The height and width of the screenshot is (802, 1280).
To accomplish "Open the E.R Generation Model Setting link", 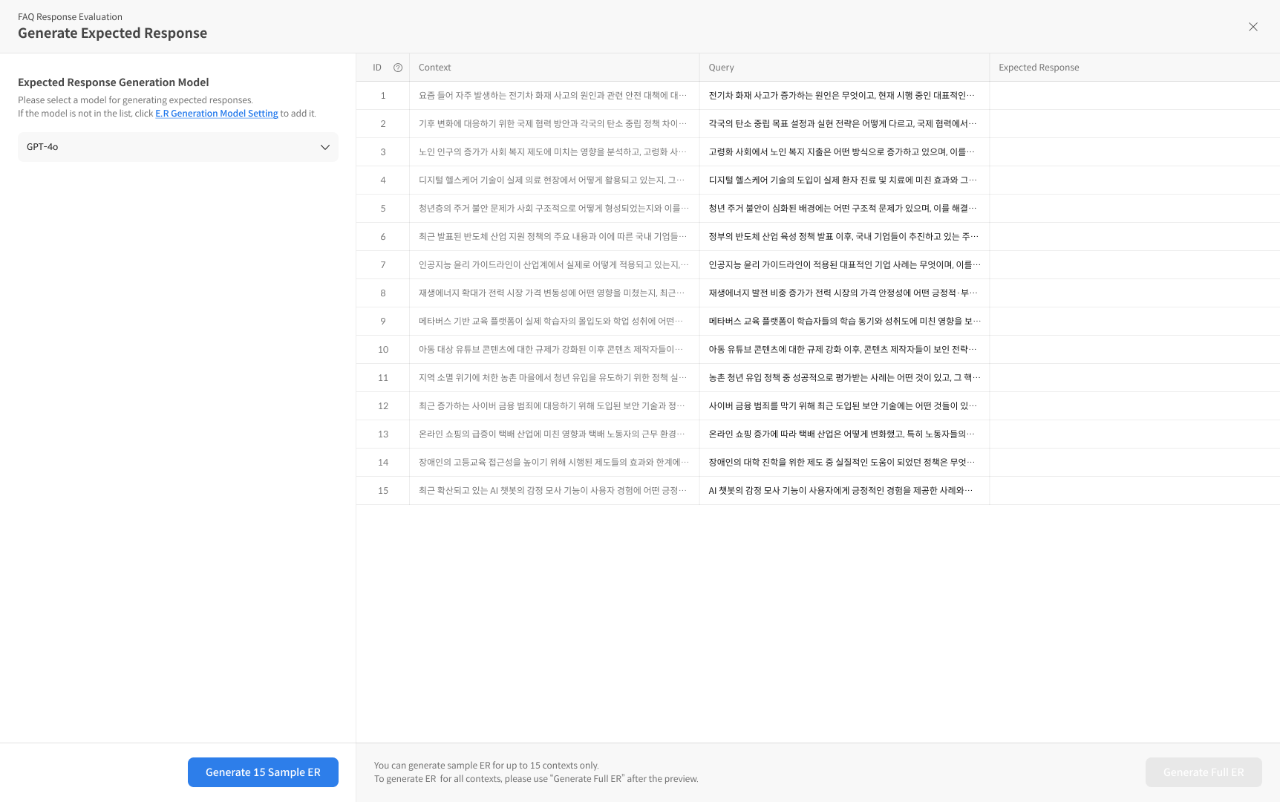I will click(216, 114).
